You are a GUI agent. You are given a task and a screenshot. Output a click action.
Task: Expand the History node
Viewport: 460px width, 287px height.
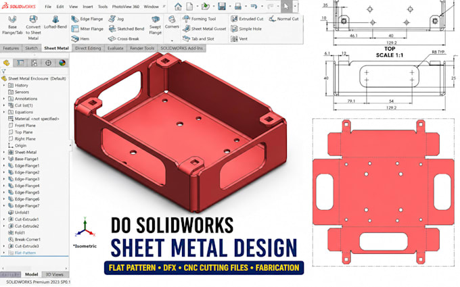[x=4, y=85]
